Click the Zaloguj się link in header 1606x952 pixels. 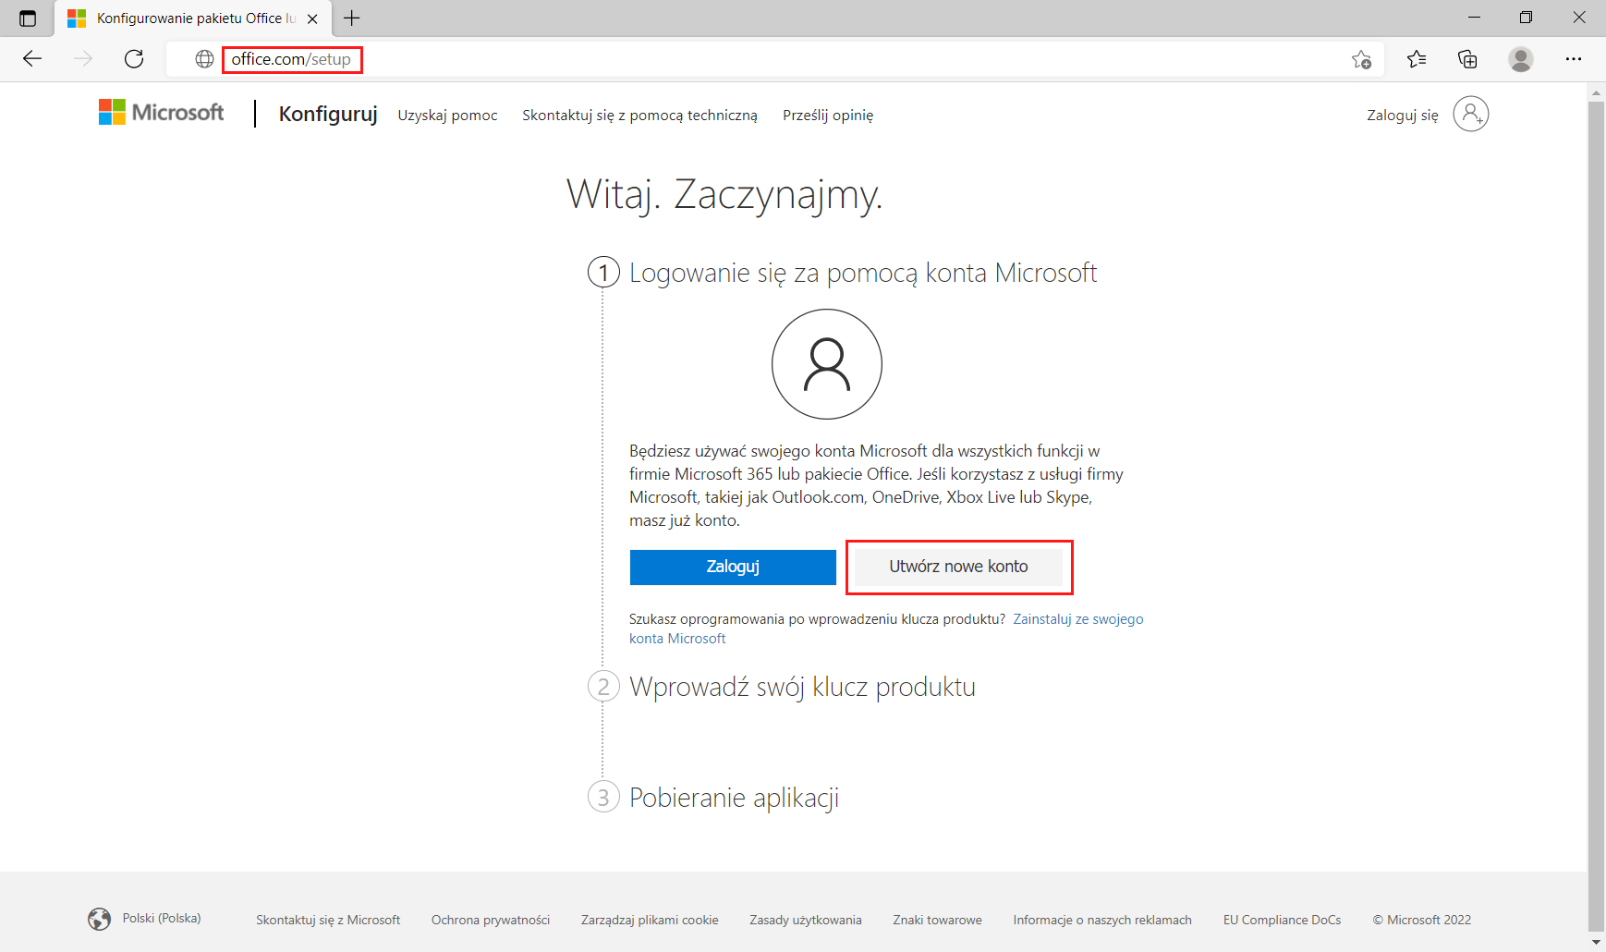(x=1402, y=115)
